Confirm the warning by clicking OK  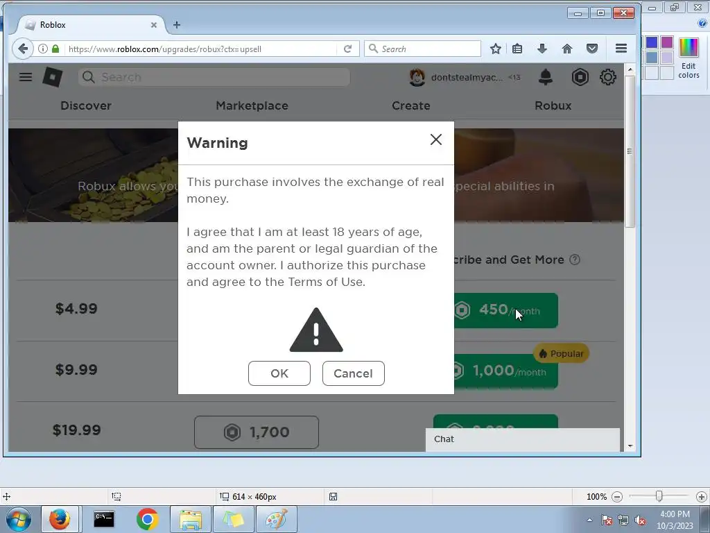(279, 373)
